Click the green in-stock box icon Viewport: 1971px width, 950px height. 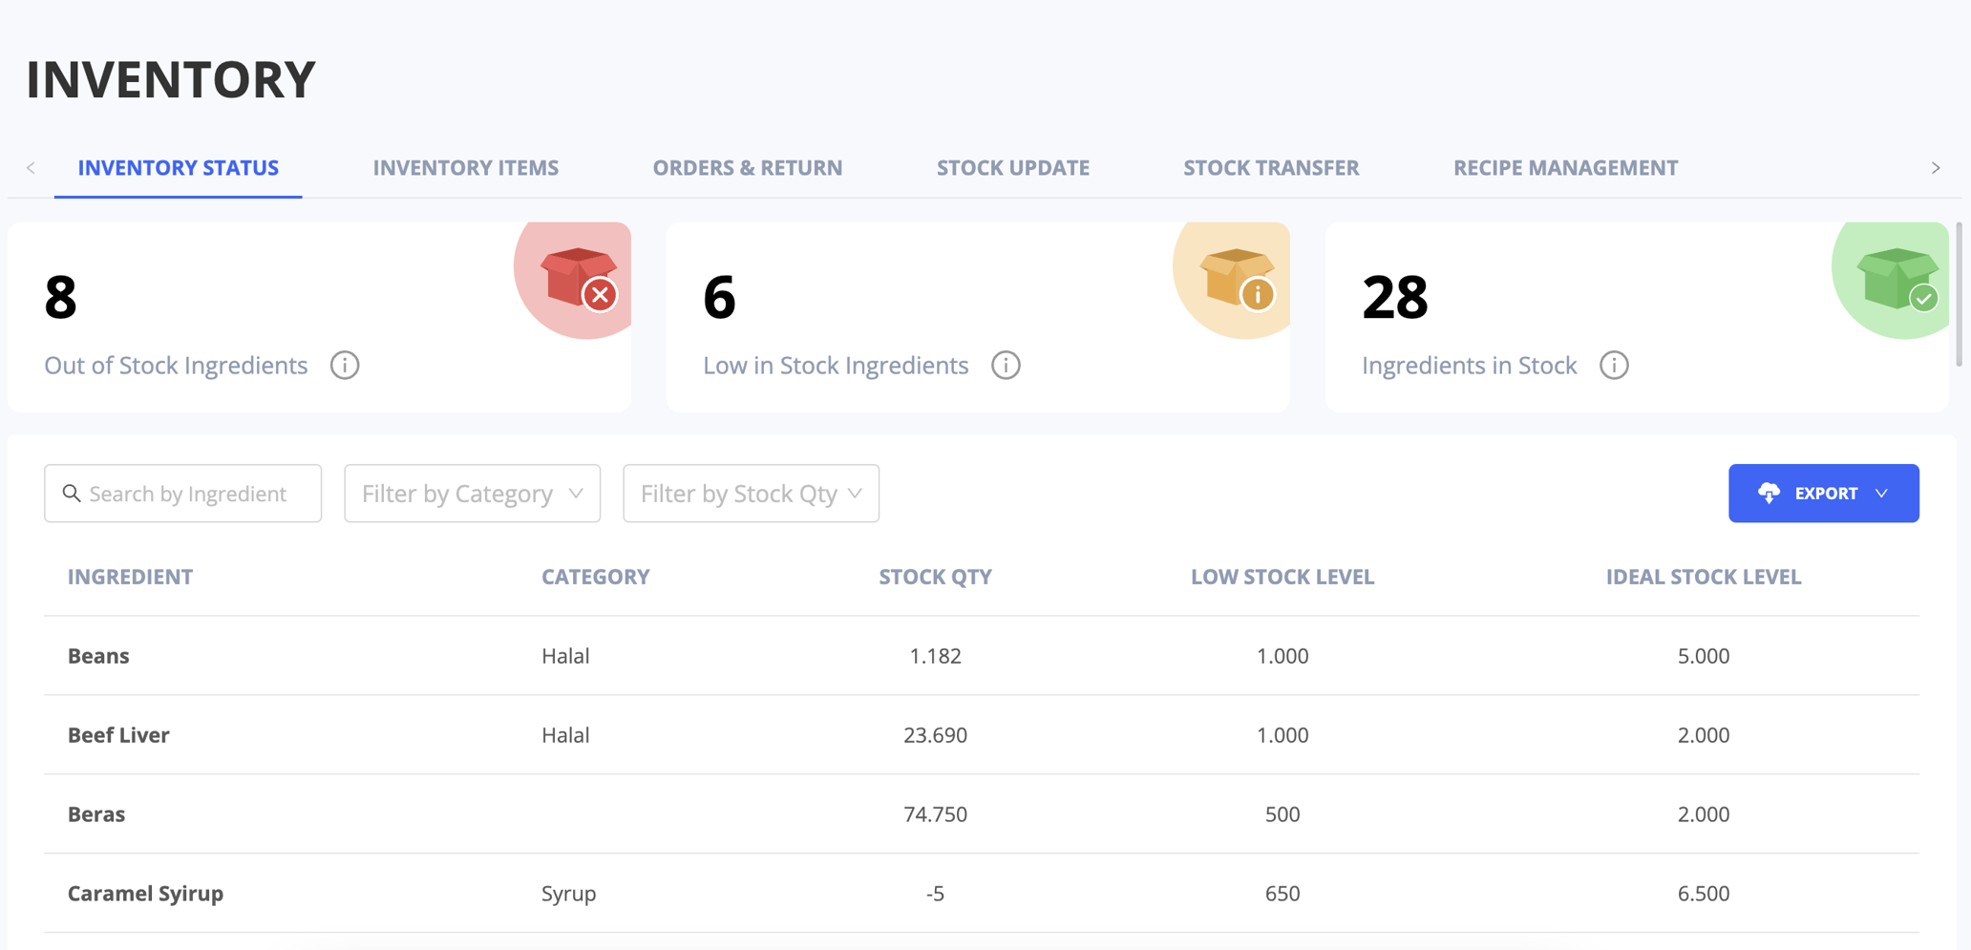pyautogui.click(x=1897, y=278)
